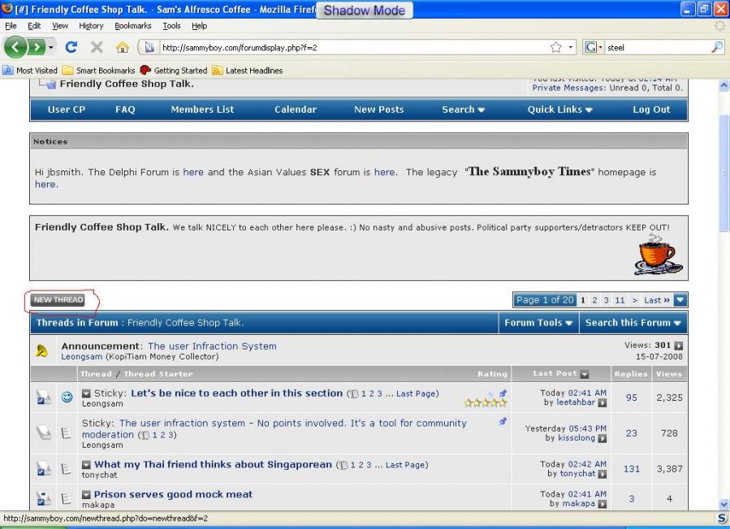This screenshot has height=529, width=730.
Task: Click the thread status icon for Prison serves good mock meat
Action: tap(43, 498)
